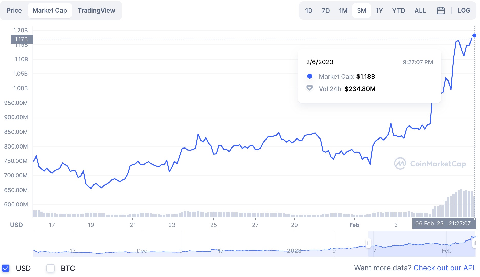
Task: Switch to the Price tab
Action: click(x=14, y=11)
